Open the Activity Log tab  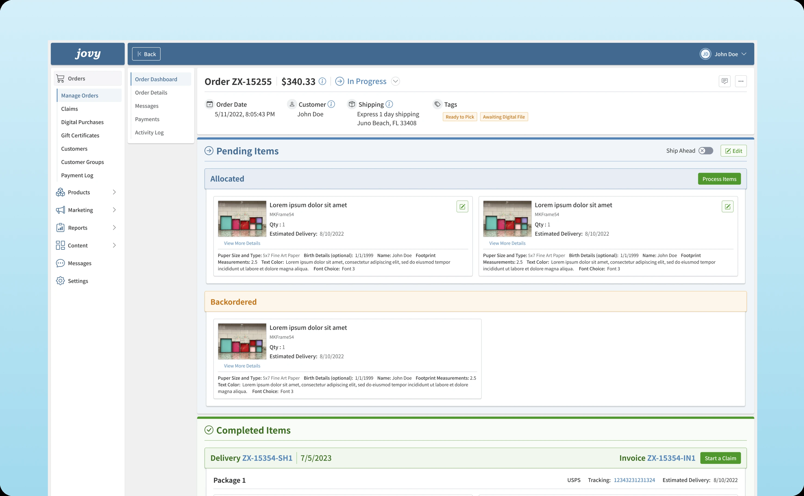(x=149, y=132)
